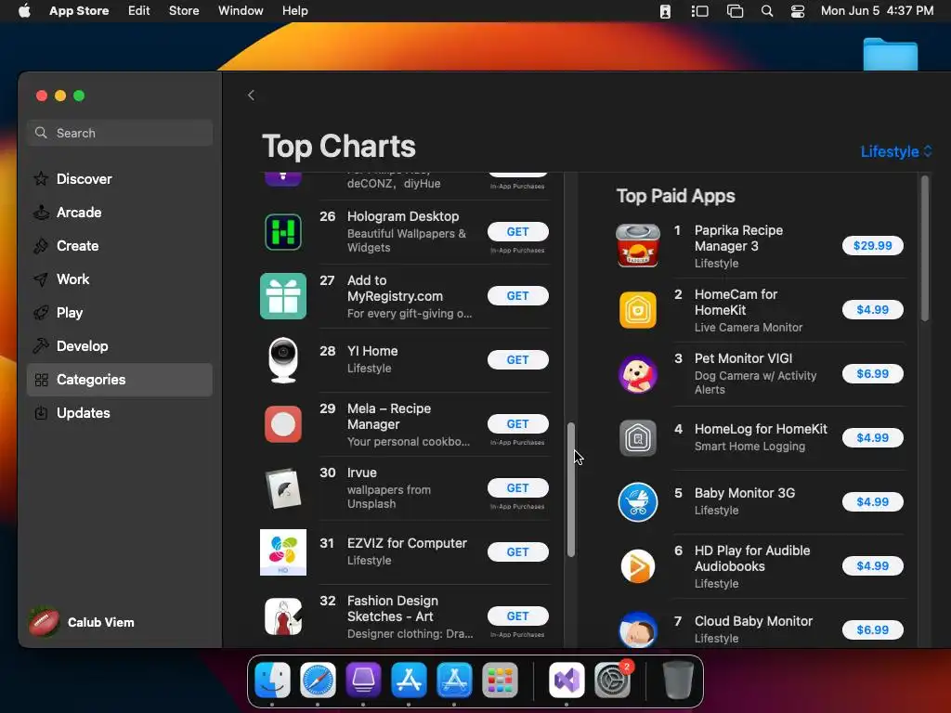Open the Irvue app icon
951x713 pixels.
283,488
